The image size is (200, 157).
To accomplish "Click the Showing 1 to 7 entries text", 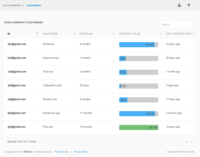I will 21,142.
